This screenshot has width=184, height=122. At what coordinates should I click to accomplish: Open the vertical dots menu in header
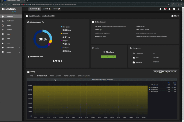(x=178, y=9)
